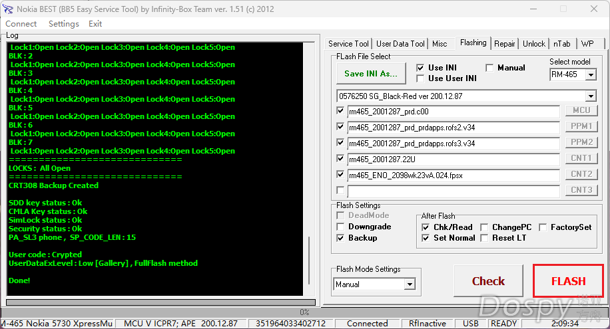Click the CNT3 file browse button
Screen dimensions: 610x329
581,190
